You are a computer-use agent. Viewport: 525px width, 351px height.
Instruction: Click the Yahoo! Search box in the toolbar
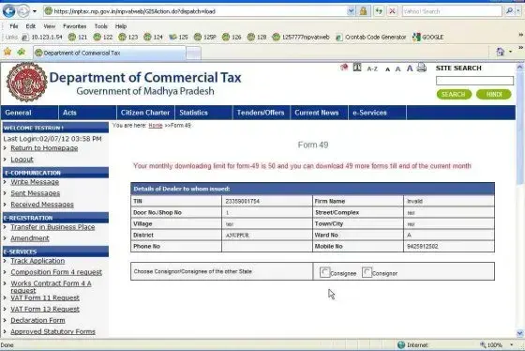[x=452, y=11]
